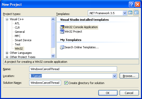Open the Search Online Templates icon

click(x=62, y=47)
